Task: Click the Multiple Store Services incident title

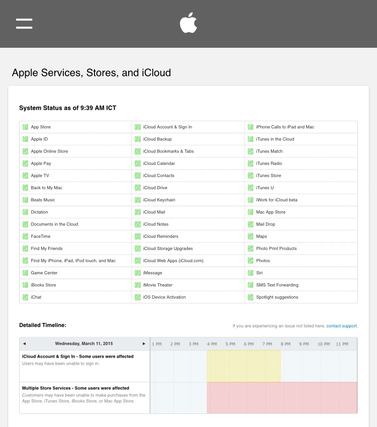Action: click(75, 388)
